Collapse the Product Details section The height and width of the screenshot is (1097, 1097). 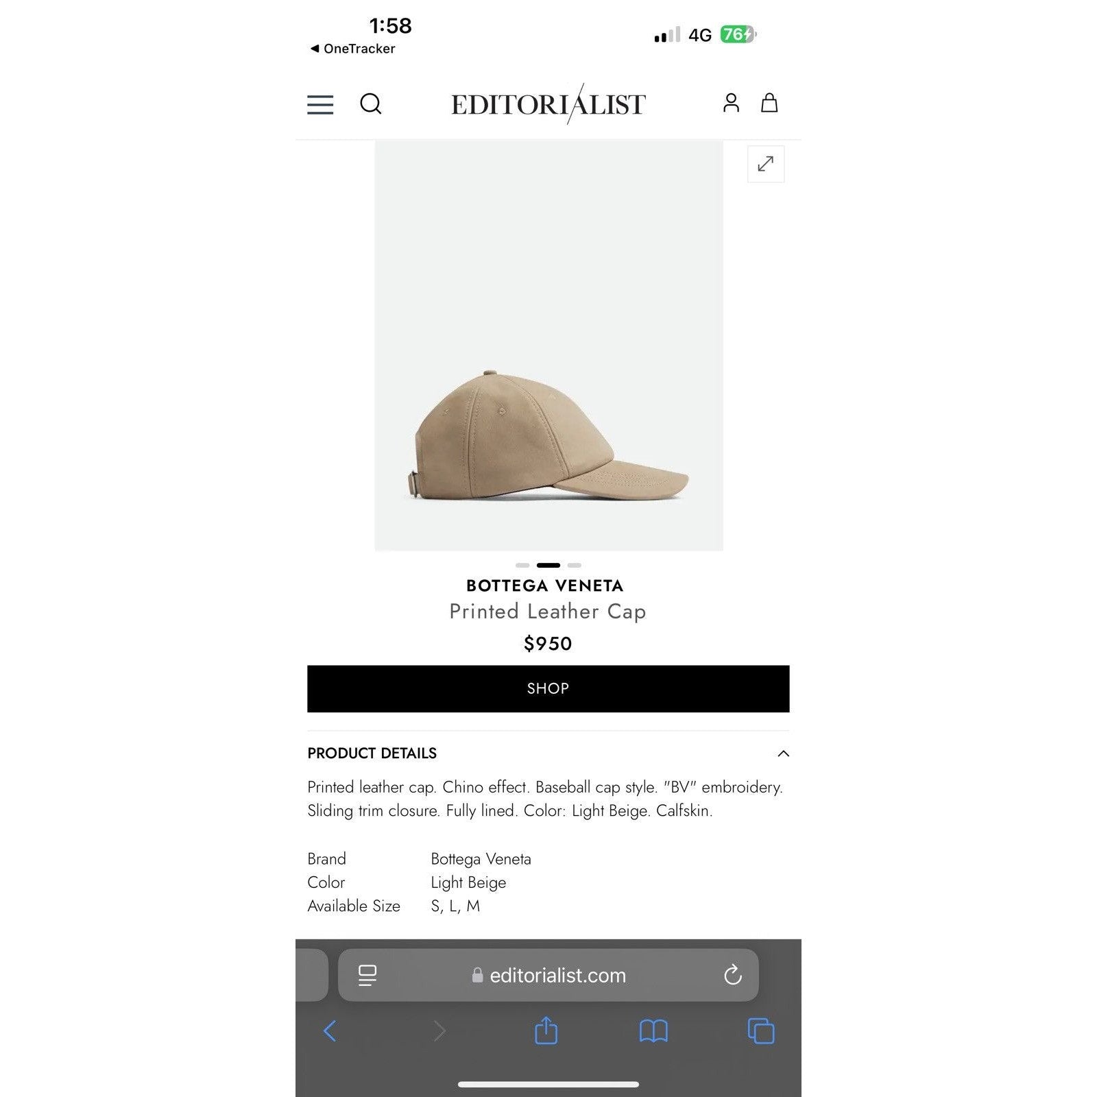(x=783, y=754)
